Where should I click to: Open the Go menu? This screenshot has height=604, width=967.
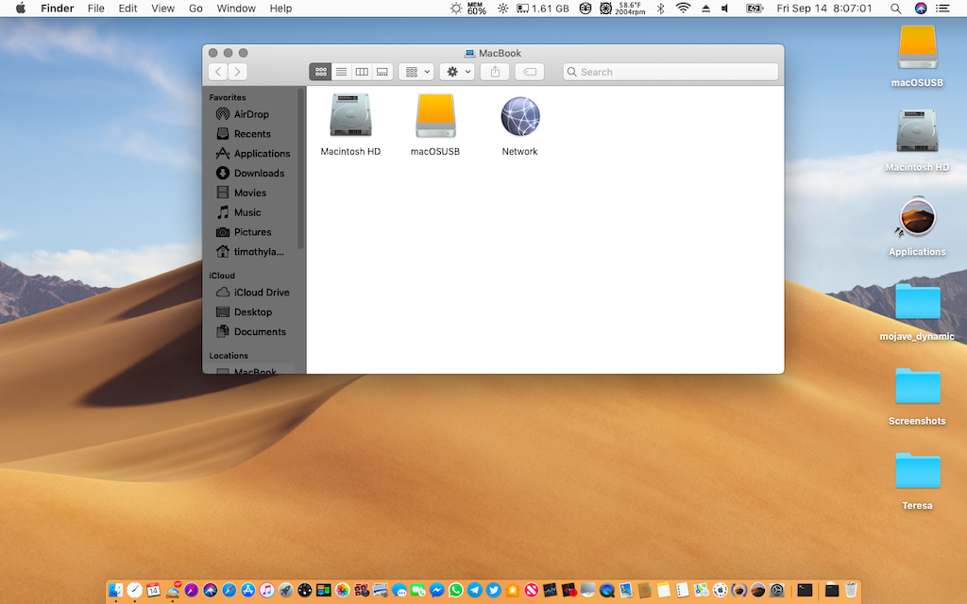[195, 8]
